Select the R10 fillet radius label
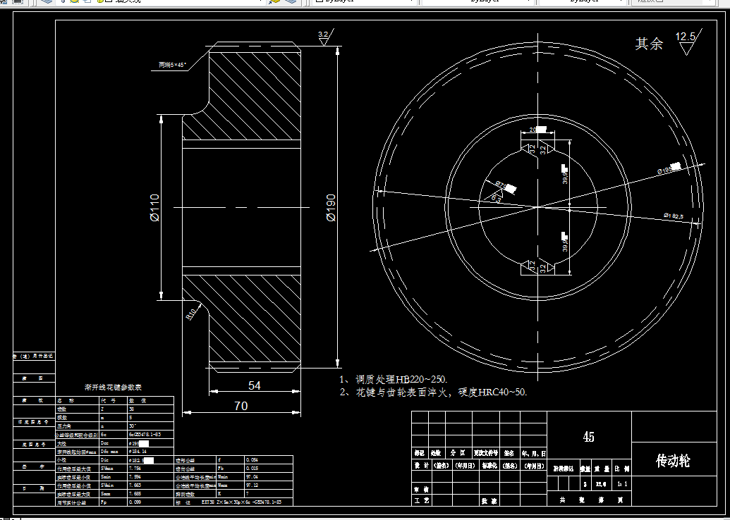The width and height of the screenshot is (730, 520). pos(191,315)
